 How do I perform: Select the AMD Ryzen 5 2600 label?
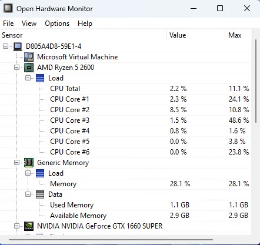click(x=66, y=68)
